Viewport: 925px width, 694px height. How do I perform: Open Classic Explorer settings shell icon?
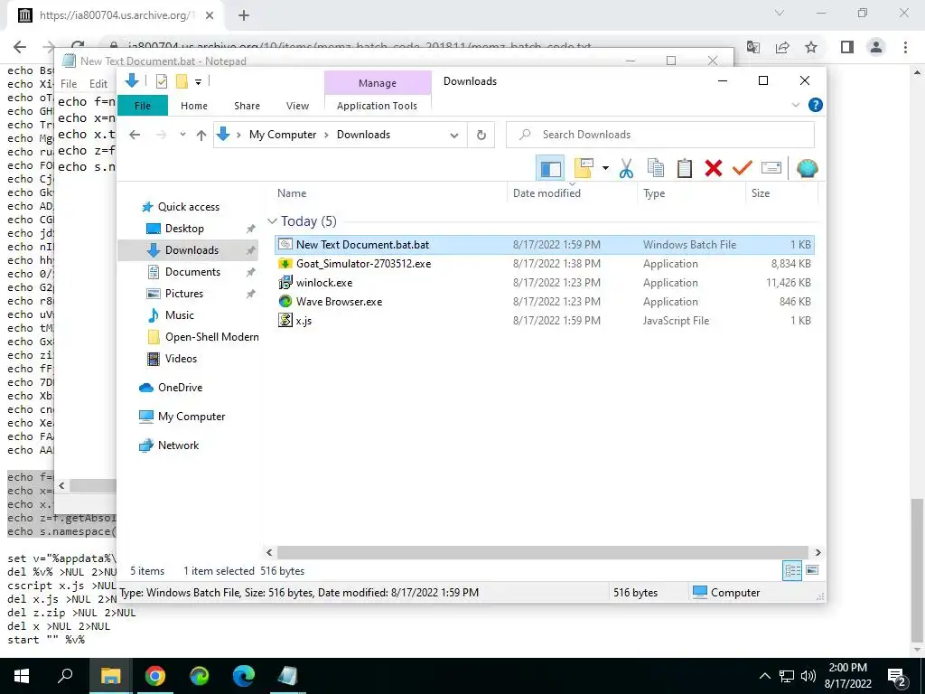(807, 168)
